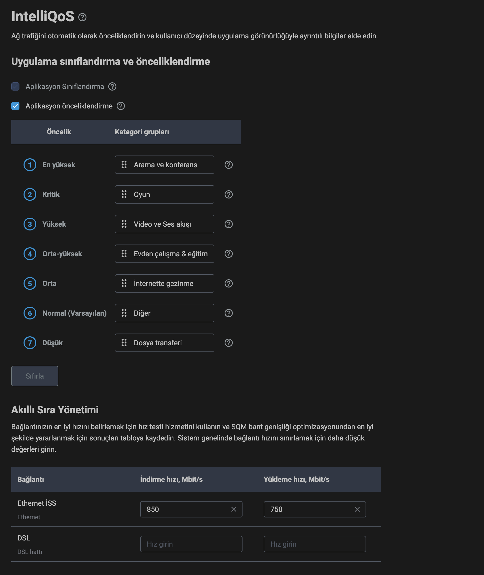Open help for İnternette gezinme category

tap(228, 283)
